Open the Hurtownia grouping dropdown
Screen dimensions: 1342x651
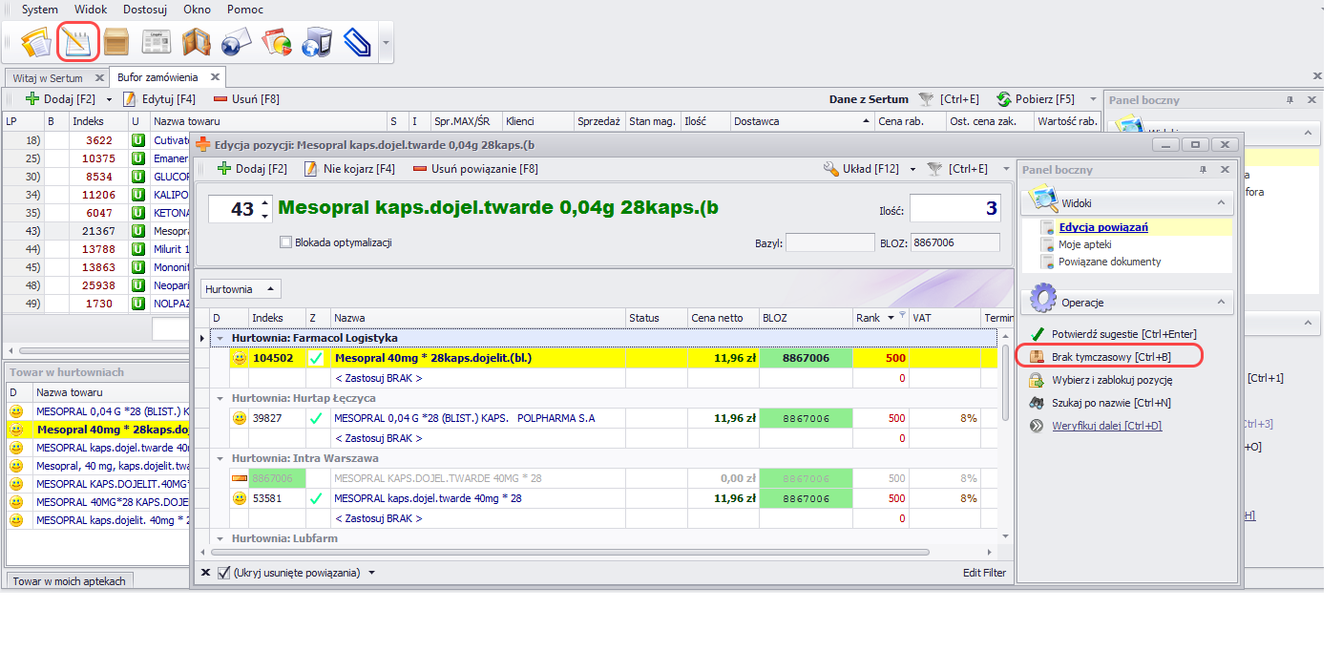(239, 288)
